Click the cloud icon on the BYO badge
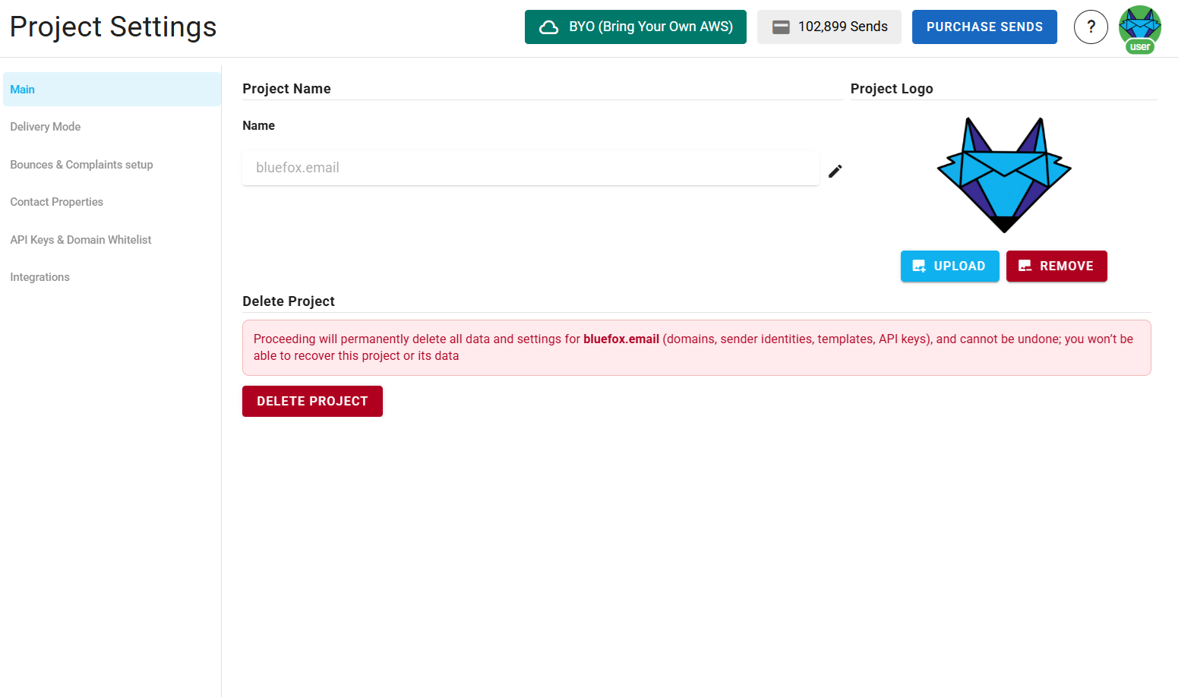 (548, 26)
